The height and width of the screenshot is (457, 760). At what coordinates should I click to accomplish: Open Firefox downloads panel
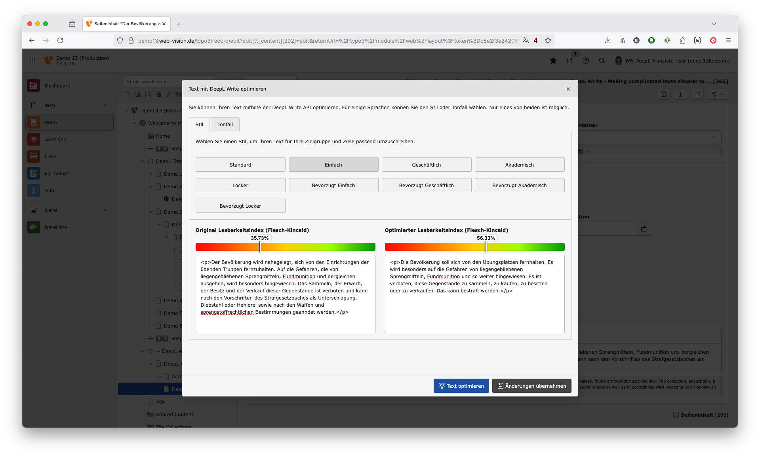click(608, 40)
